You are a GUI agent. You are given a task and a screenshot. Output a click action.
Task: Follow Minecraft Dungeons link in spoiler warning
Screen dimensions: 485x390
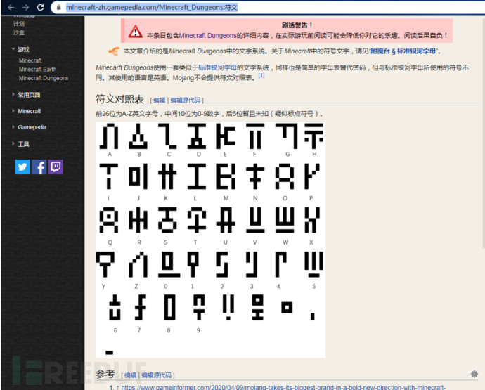click(x=207, y=36)
